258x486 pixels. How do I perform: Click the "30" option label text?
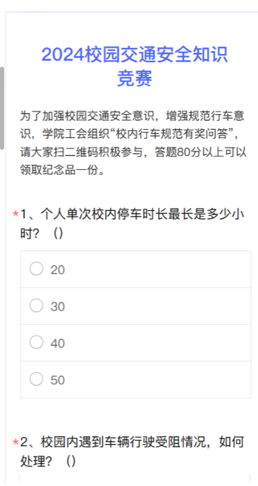point(58,307)
